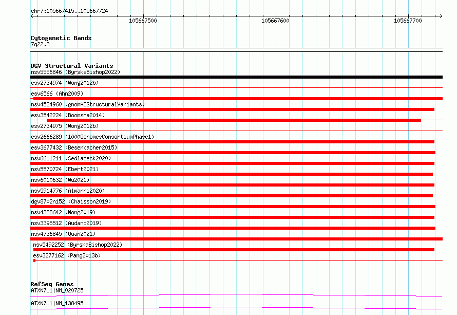Click the Cytogenetic Bands track title

[61, 38]
